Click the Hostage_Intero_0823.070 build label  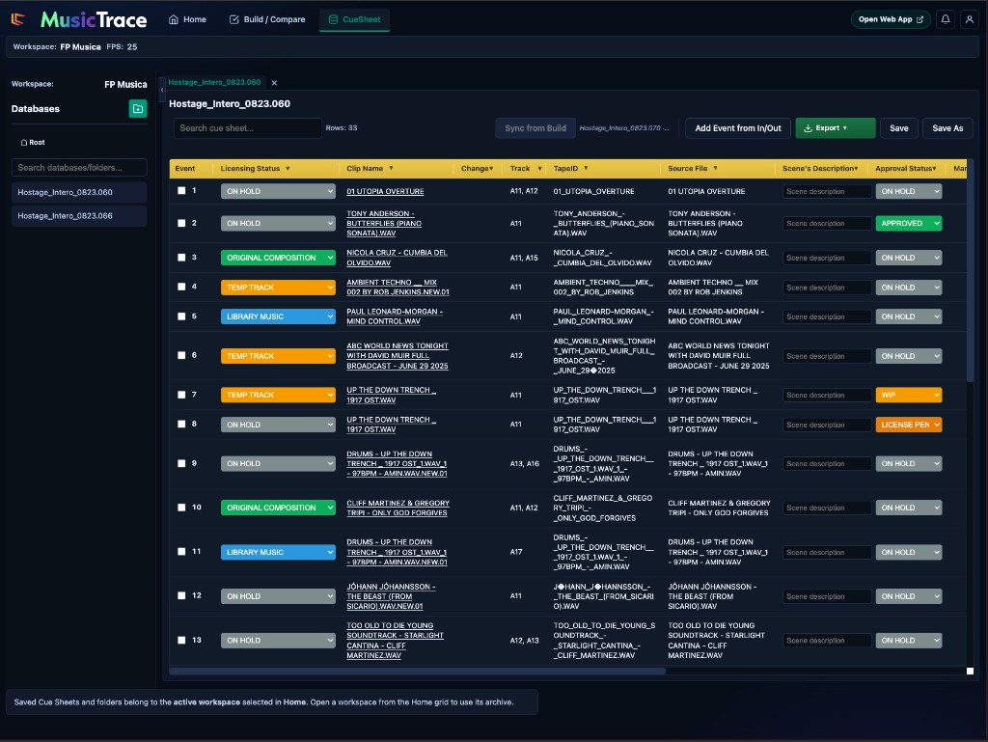[x=624, y=128]
